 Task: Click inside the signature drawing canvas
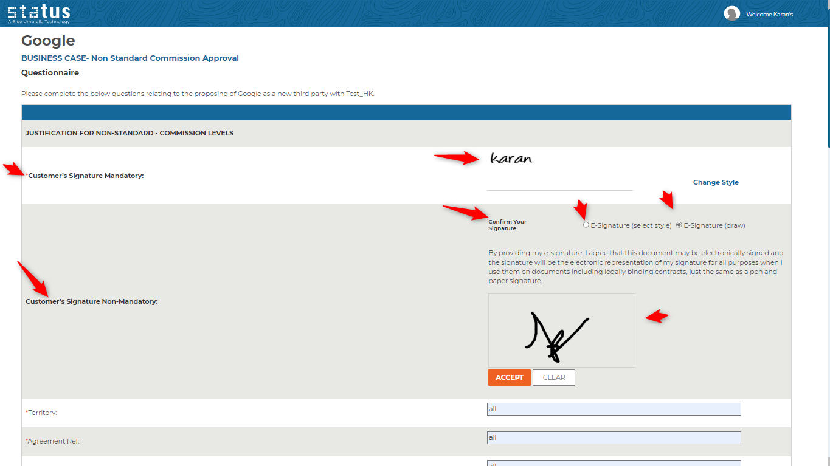(x=561, y=330)
